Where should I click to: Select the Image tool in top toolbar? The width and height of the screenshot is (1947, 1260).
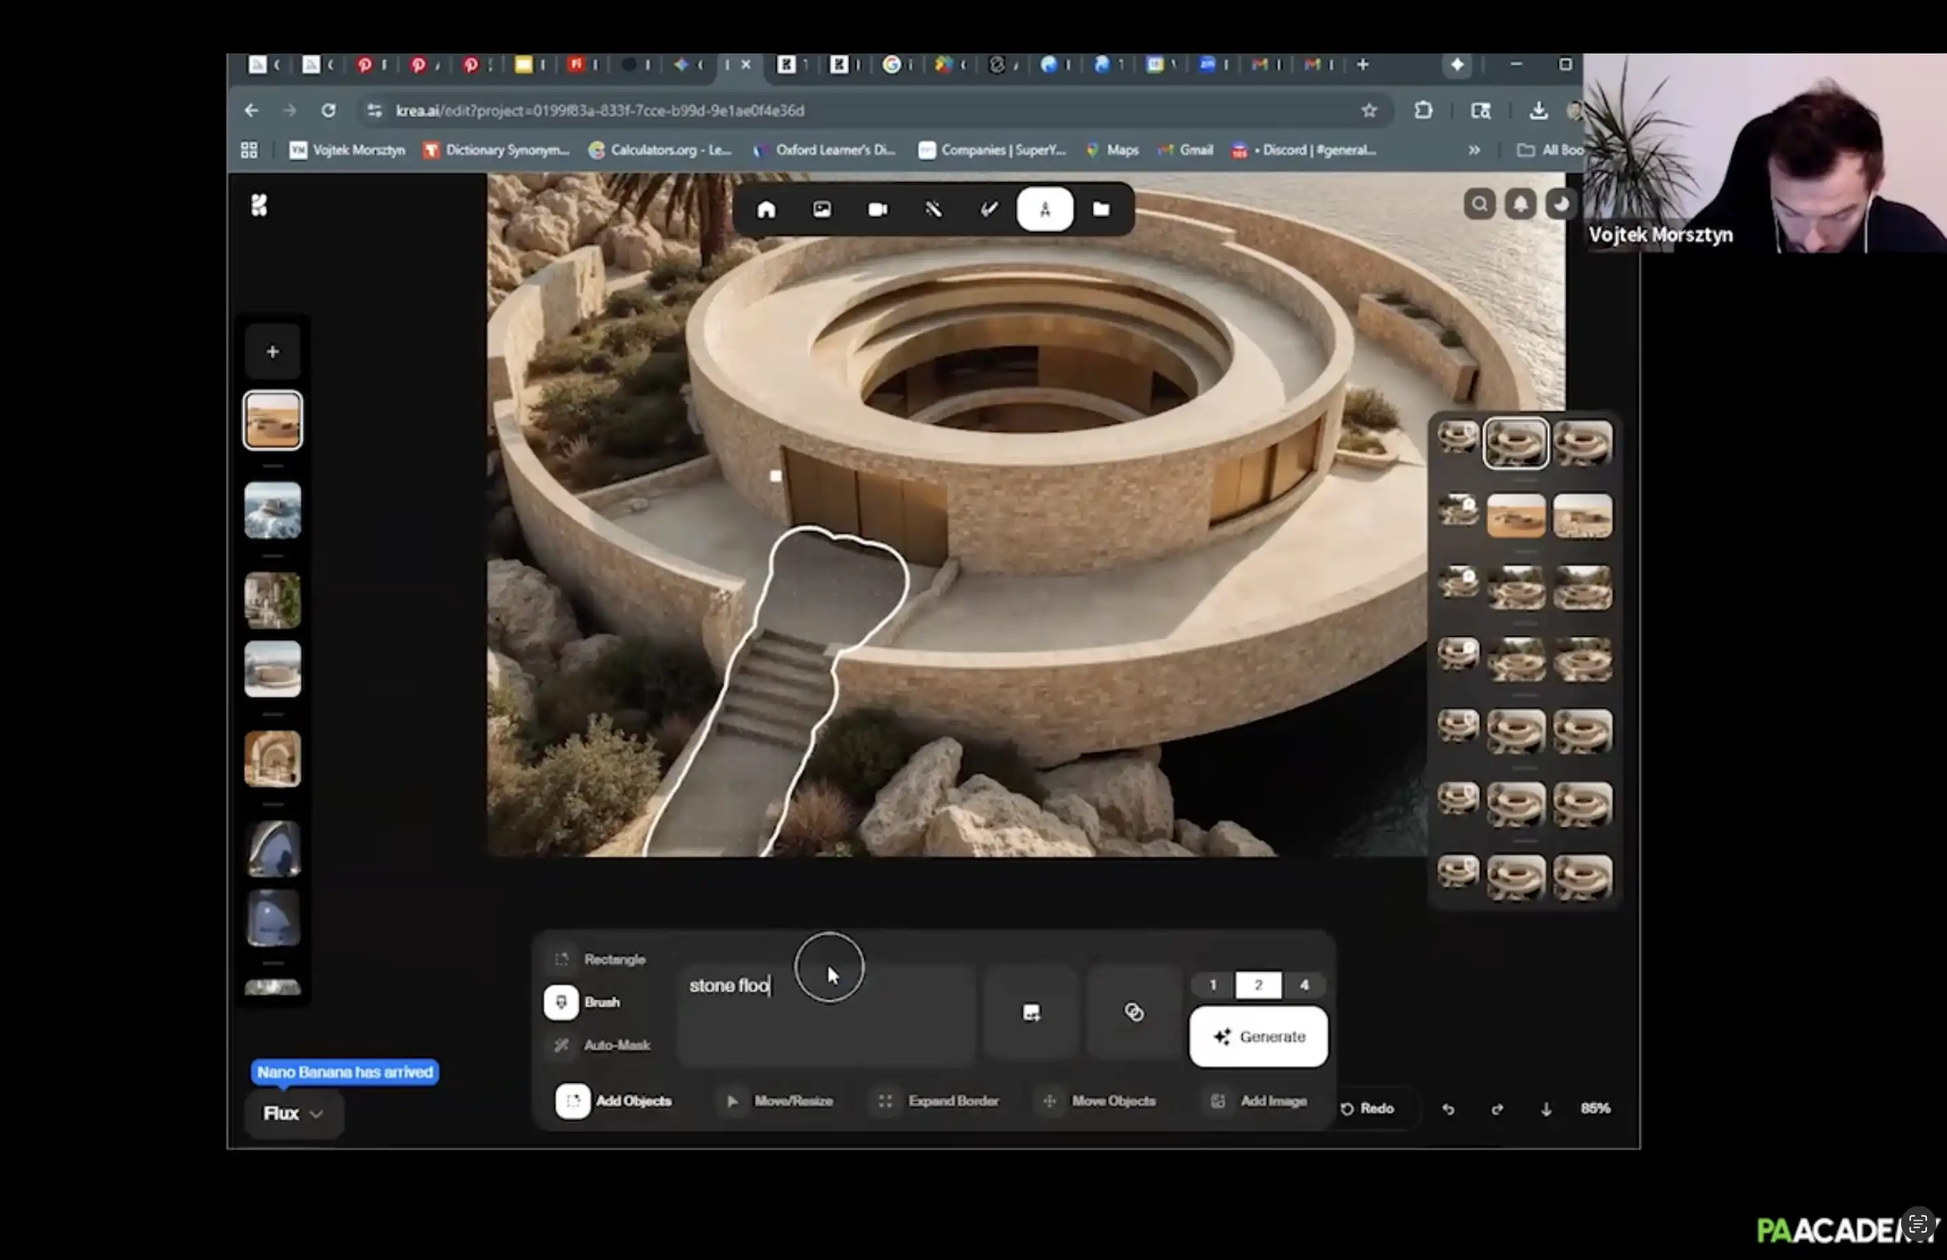[x=821, y=210]
